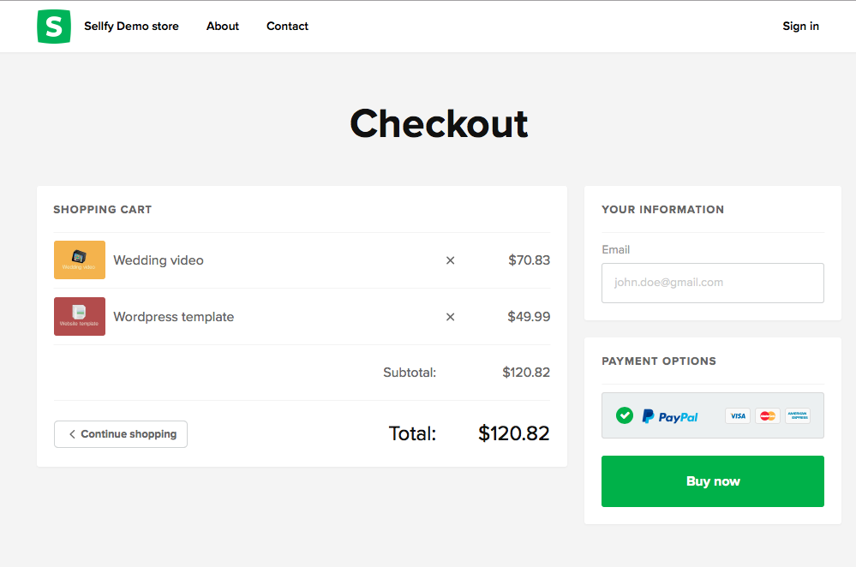Click the Mastercard icon
The image size is (856, 567).
click(x=767, y=415)
